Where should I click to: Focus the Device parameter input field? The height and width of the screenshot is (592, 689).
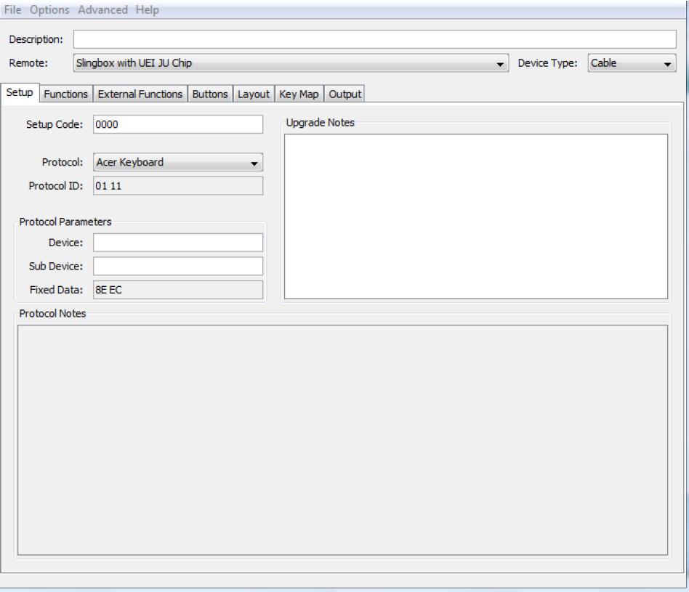(178, 242)
